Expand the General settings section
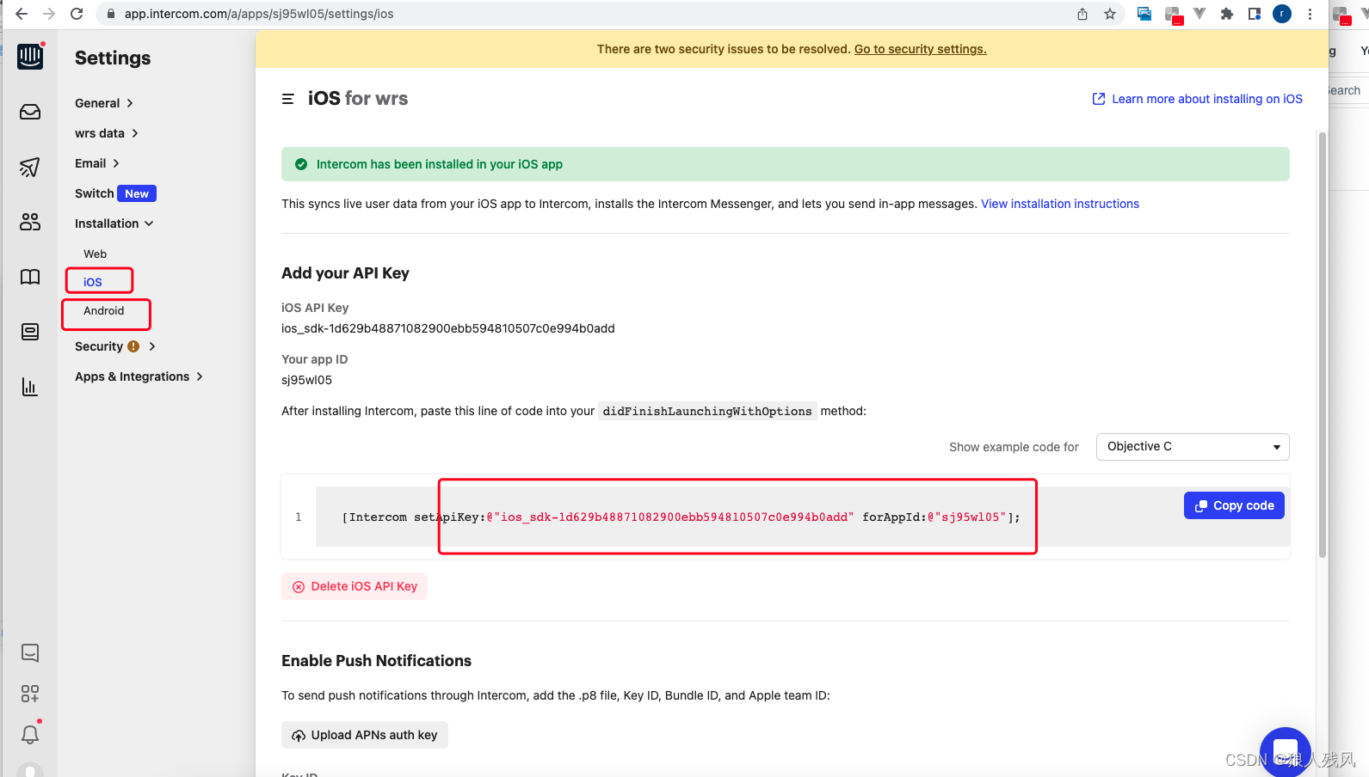 click(104, 103)
